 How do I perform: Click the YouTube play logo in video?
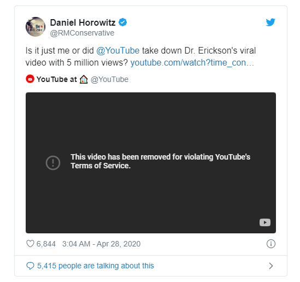point(265,222)
